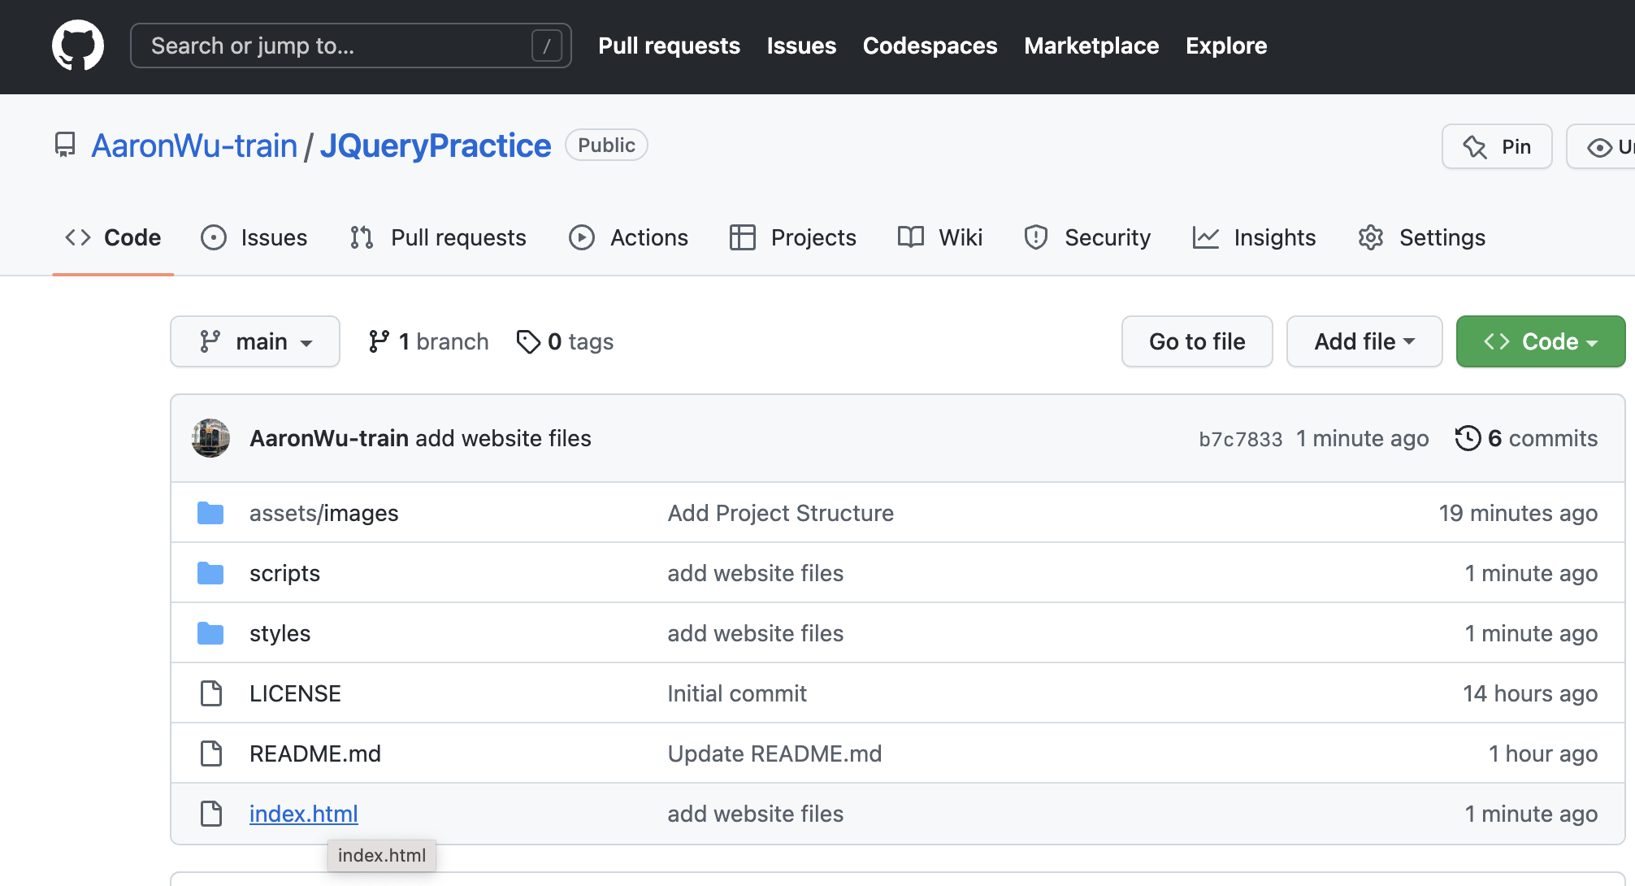Select the Code repository tab
This screenshot has height=886, width=1635.
113,237
